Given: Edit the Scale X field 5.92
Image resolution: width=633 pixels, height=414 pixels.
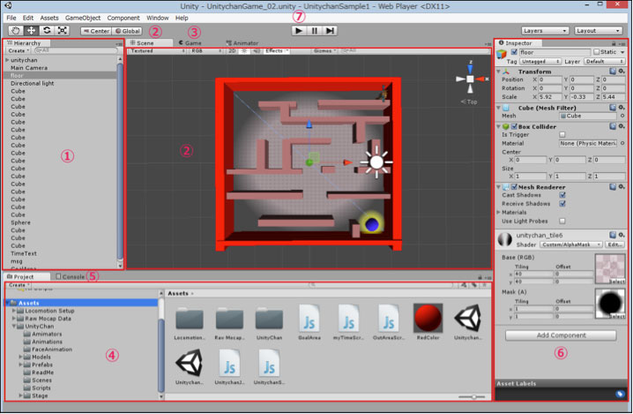Looking at the screenshot, I should tap(550, 97).
